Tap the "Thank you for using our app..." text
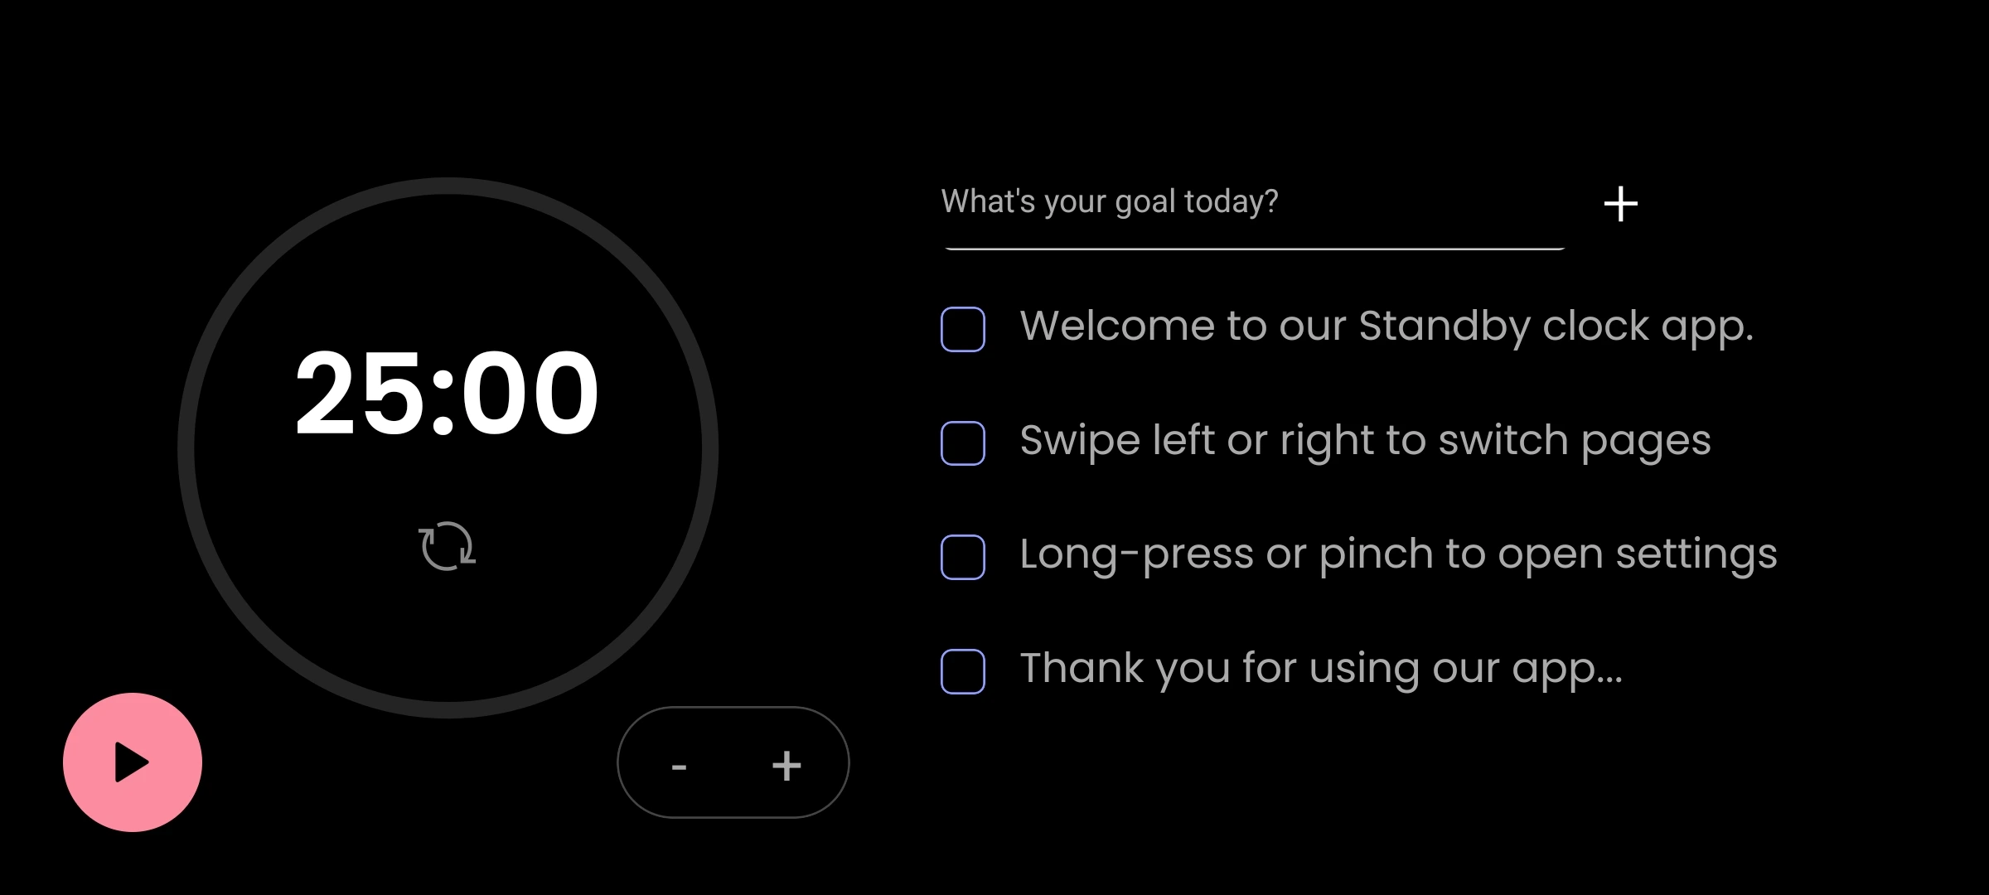This screenshot has width=1989, height=895. tap(1321, 668)
